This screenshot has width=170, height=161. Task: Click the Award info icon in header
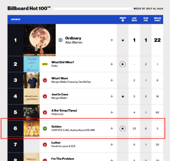pos(123,20)
